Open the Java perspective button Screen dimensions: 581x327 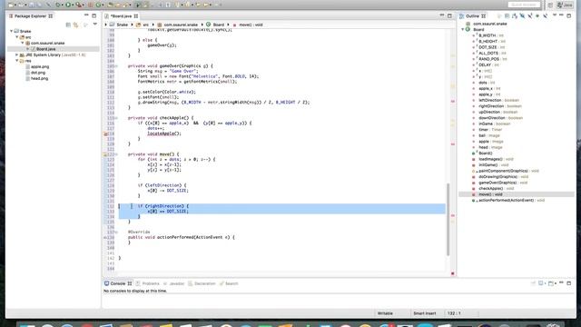click(x=565, y=5)
